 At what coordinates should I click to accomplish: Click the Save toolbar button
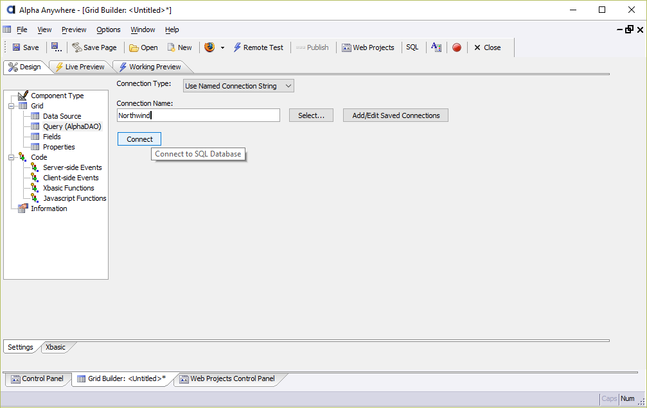pos(26,47)
